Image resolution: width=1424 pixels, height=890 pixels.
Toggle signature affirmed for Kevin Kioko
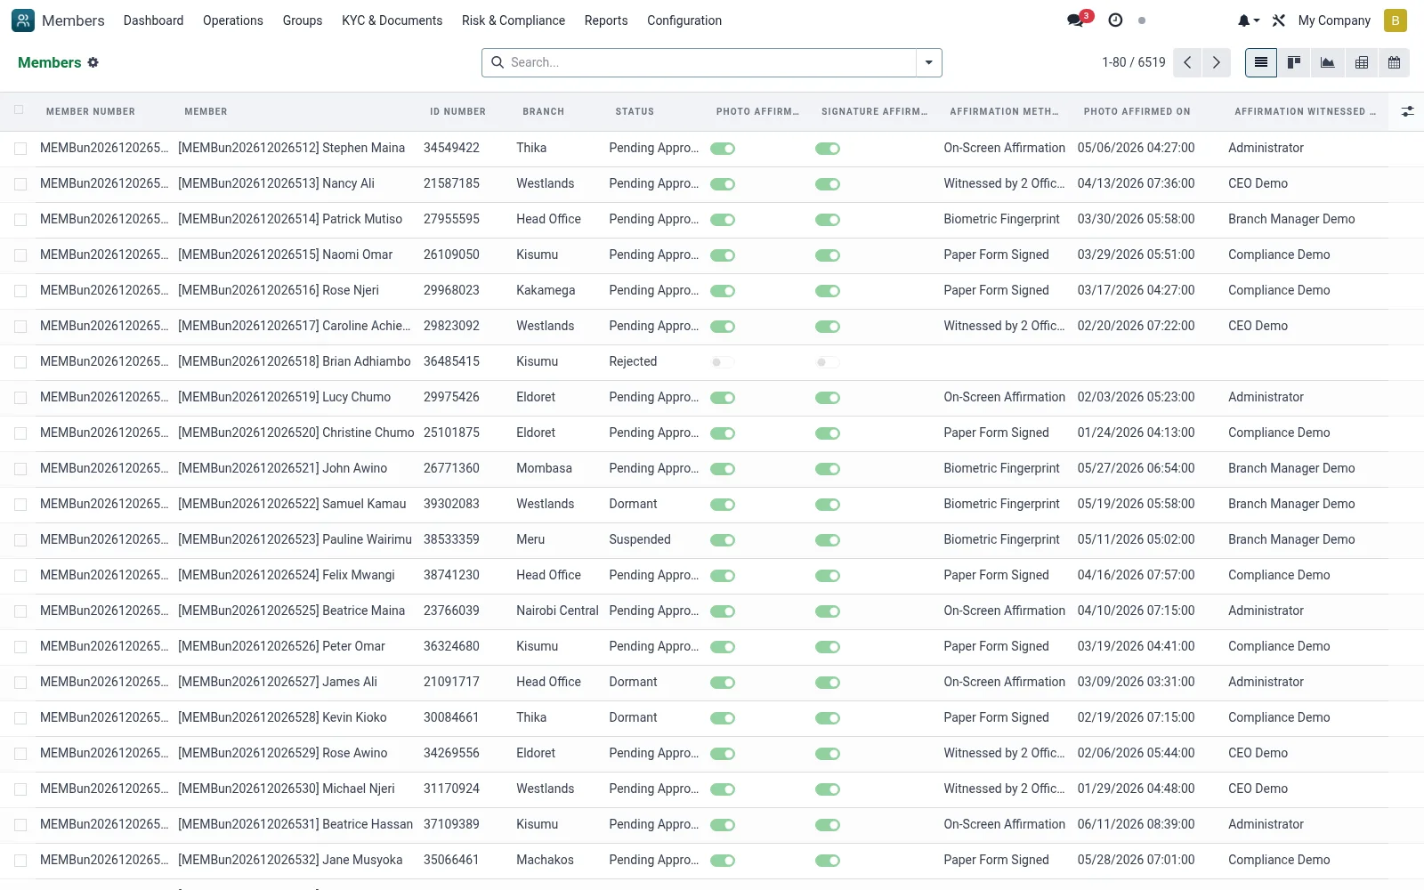coord(828,718)
